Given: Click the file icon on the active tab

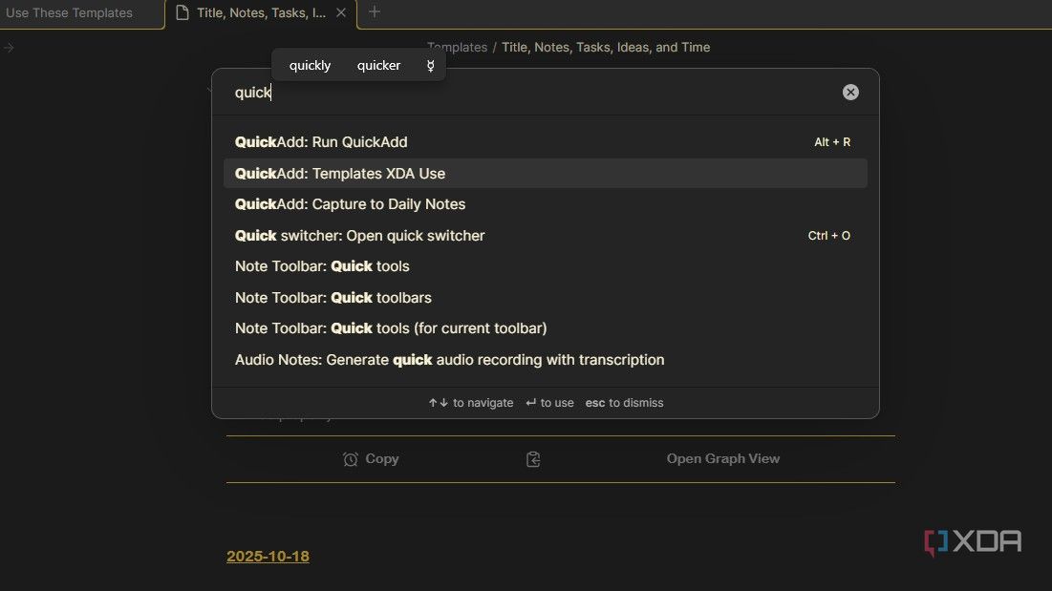Looking at the screenshot, I should point(182,12).
